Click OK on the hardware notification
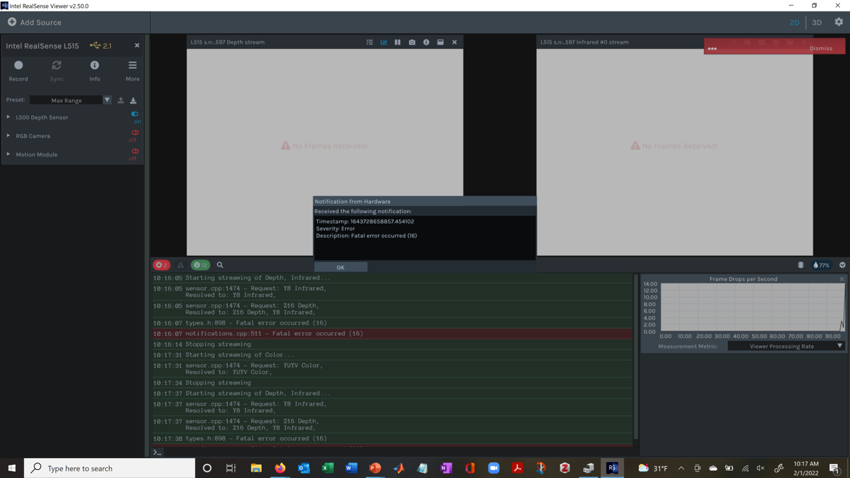The width and height of the screenshot is (850, 478). pos(340,267)
